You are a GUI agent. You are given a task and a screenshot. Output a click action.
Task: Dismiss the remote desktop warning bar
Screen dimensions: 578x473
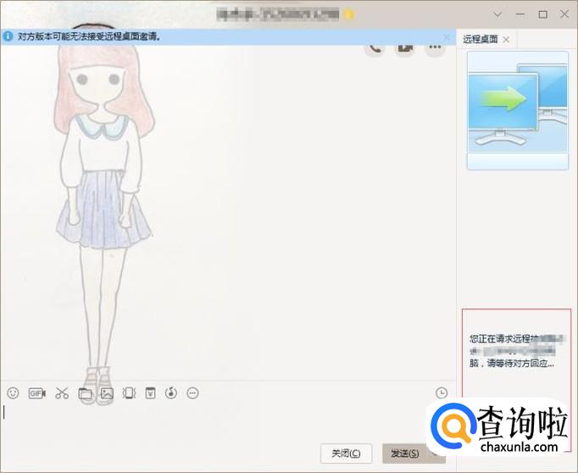click(x=447, y=36)
